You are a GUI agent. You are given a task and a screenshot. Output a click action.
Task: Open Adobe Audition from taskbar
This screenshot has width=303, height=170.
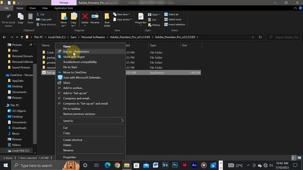coord(194,165)
